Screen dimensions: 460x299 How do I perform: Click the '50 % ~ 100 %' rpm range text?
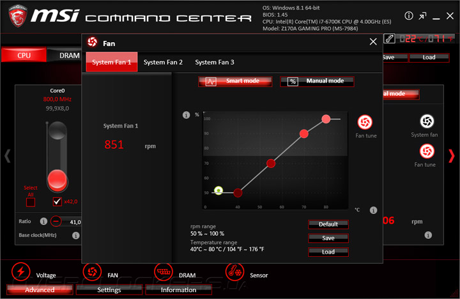[x=208, y=234]
